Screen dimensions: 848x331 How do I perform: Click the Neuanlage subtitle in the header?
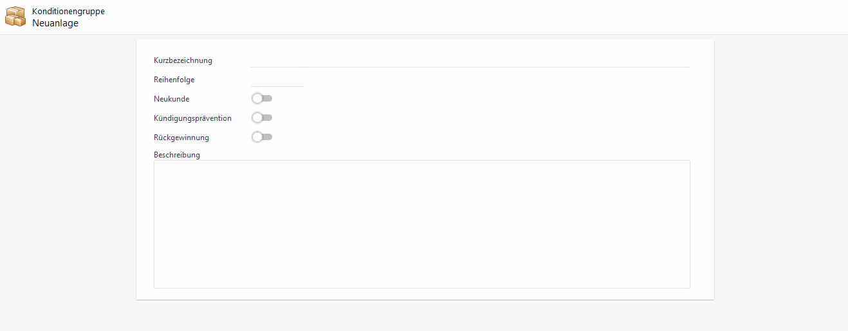pos(55,23)
